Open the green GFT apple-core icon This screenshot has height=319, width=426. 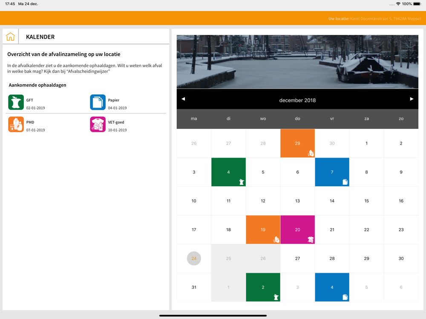click(16, 102)
